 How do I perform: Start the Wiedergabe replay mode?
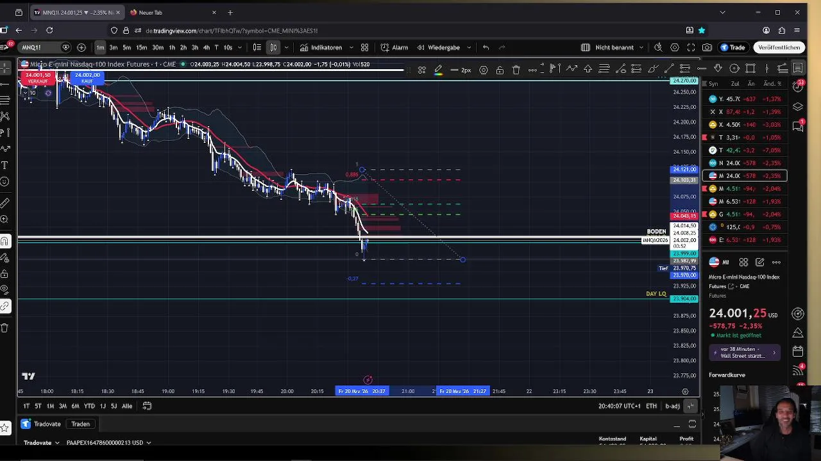438,47
